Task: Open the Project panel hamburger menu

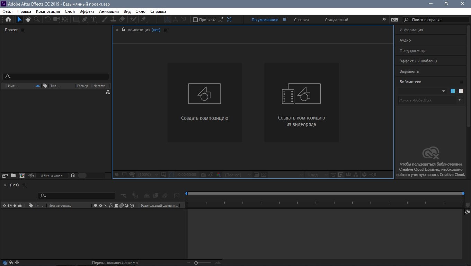Action: pos(23,30)
